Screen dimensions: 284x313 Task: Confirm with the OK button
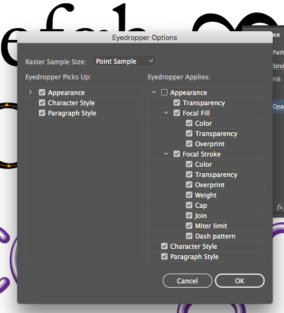[x=240, y=281]
